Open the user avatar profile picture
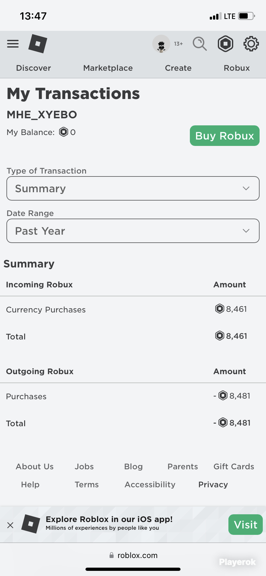 click(161, 44)
